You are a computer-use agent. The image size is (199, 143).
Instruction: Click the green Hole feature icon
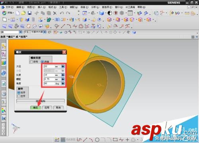click(49, 20)
